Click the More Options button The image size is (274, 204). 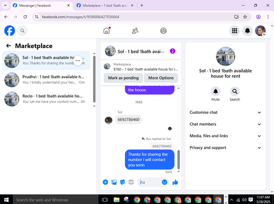click(x=161, y=78)
